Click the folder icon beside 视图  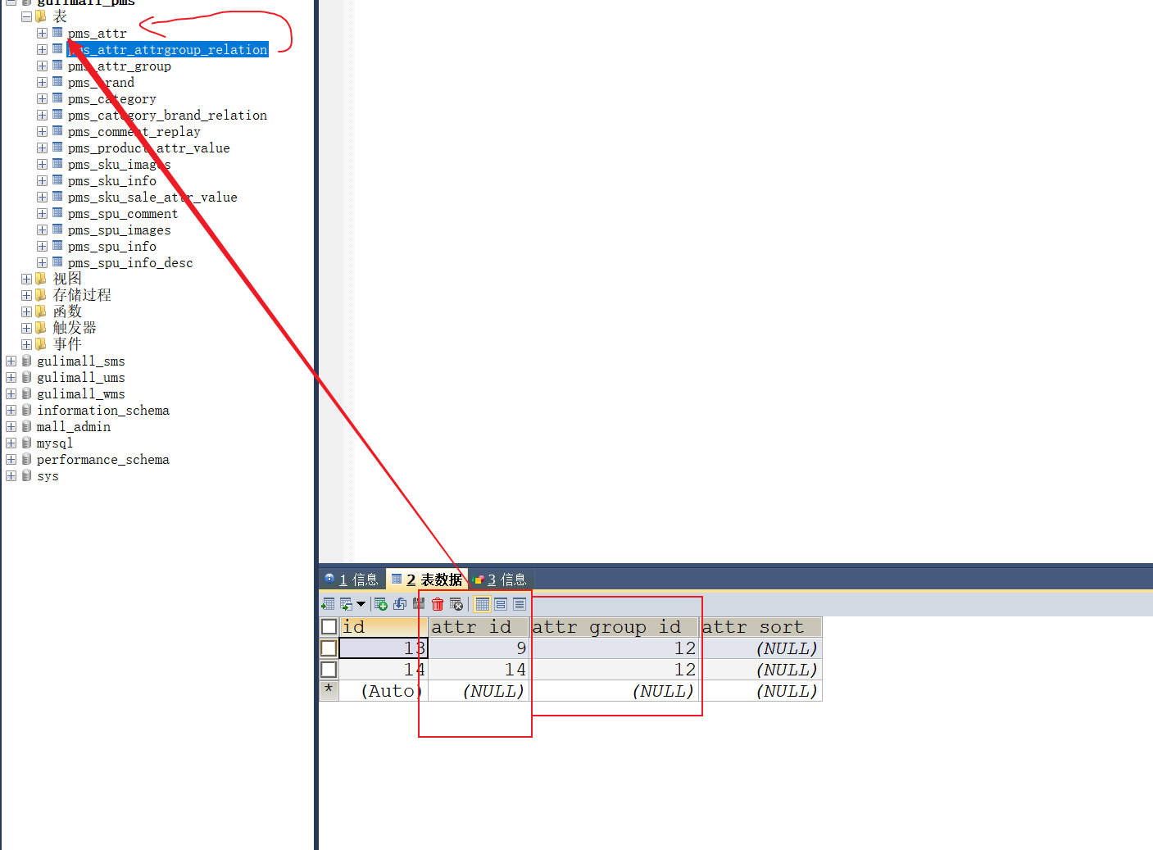[41, 279]
